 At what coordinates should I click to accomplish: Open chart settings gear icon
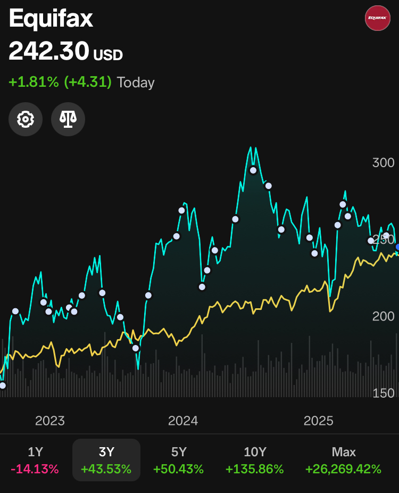pos(26,119)
